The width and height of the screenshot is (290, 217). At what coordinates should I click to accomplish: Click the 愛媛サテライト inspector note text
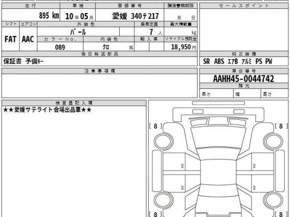[48, 110]
